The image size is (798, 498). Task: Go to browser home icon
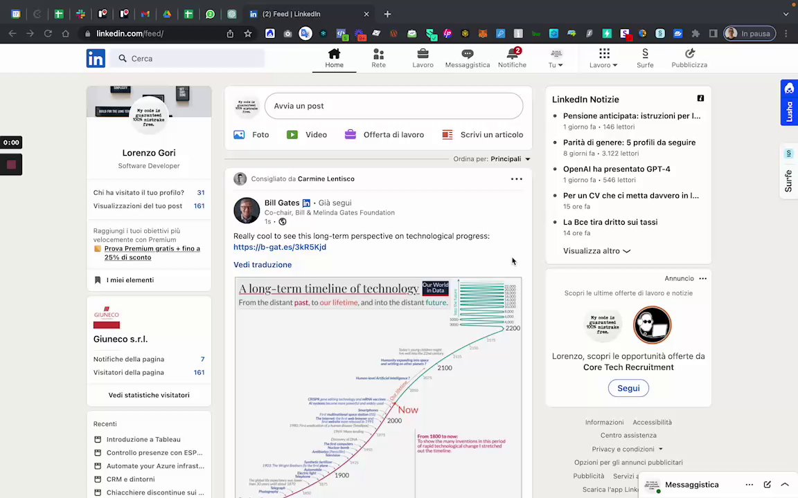[65, 33]
